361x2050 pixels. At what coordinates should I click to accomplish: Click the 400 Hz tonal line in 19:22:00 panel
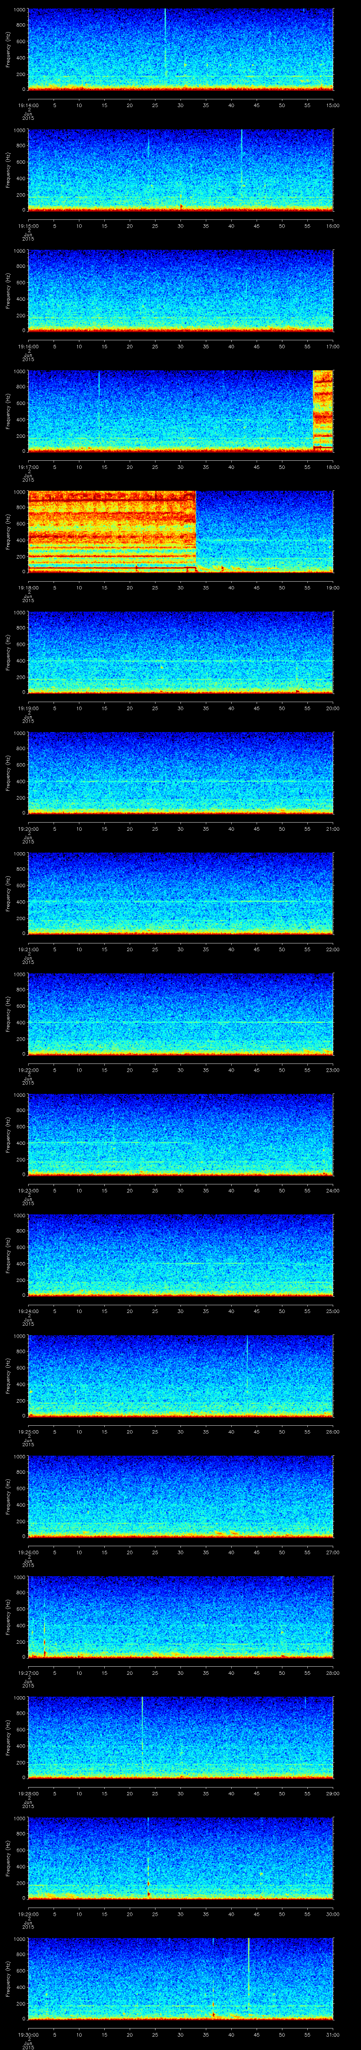pos(180,1022)
